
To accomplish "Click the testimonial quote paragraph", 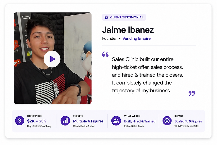I will click(x=147, y=75).
